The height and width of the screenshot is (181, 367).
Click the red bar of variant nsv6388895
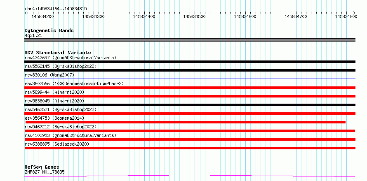(x=190, y=148)
